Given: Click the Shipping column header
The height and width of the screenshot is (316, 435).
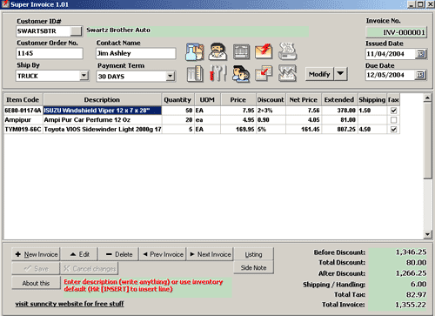Looking at the screenshot, I should point(372,100).
